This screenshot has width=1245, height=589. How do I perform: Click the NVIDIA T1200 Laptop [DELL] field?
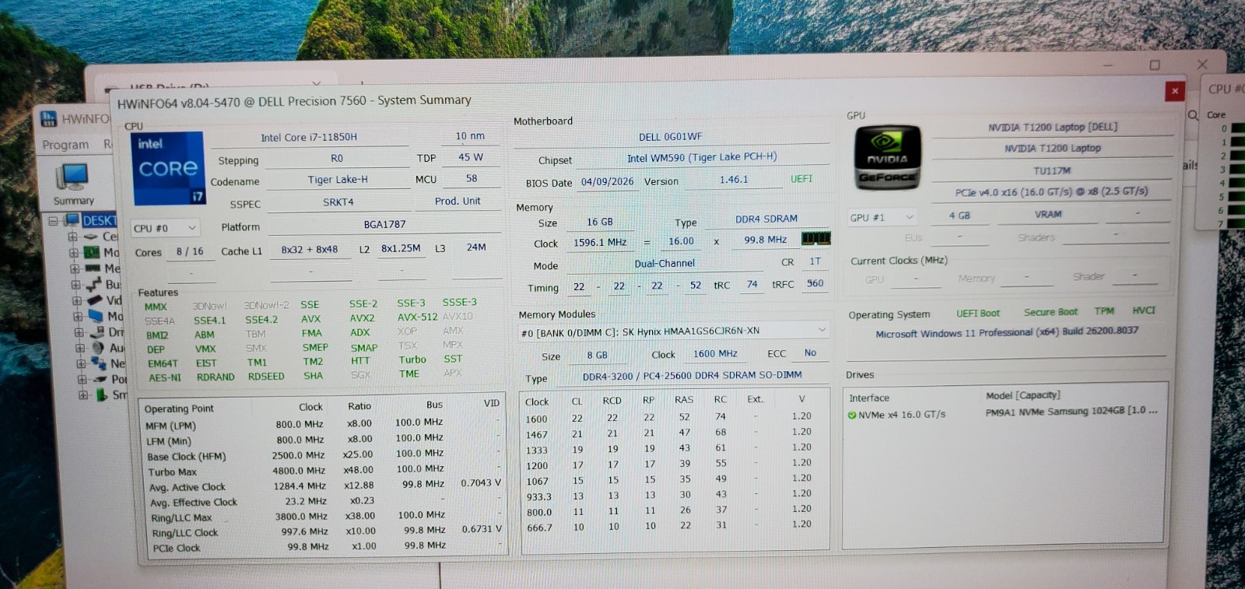click(x=1053, y=128)
